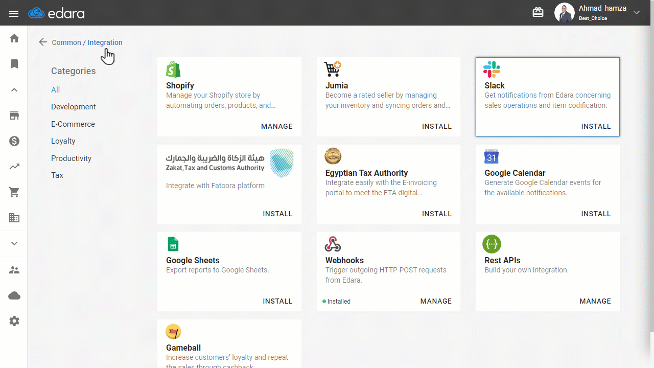Screen dimensions: 654x368
Task: Open the building icon in the sidebar
Action: click(x=14, y=218)
